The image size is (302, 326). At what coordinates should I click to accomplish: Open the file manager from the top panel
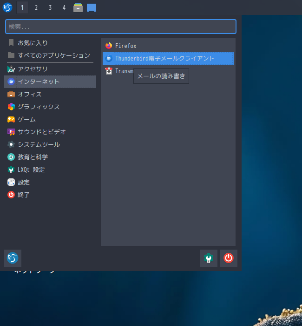coord(78,7)
